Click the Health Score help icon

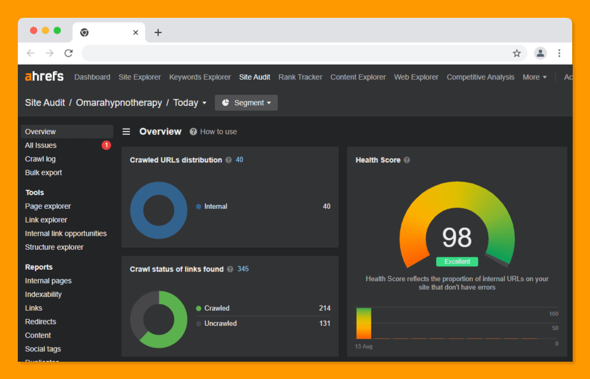[407, 160]
